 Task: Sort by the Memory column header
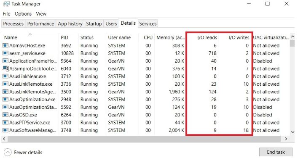170,37
